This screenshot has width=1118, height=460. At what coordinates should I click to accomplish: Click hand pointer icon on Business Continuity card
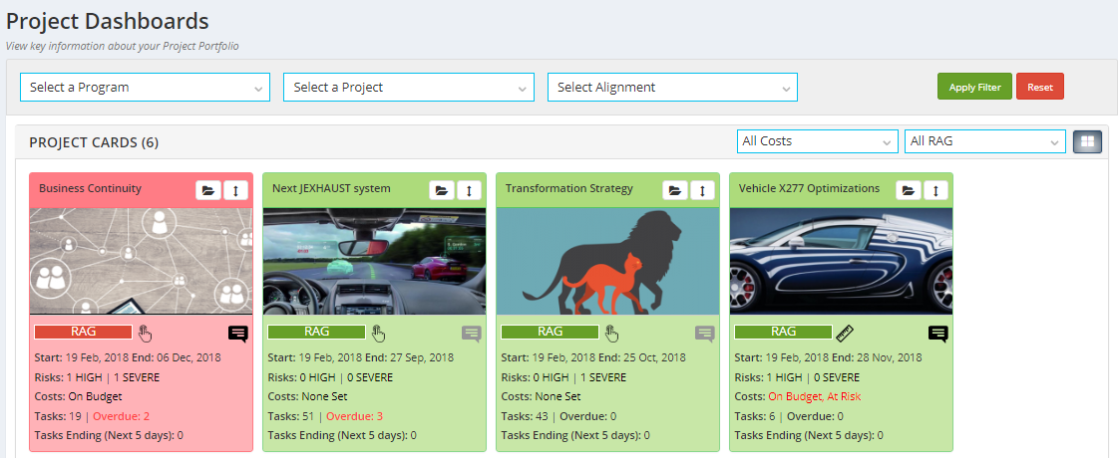coord(146,333)
